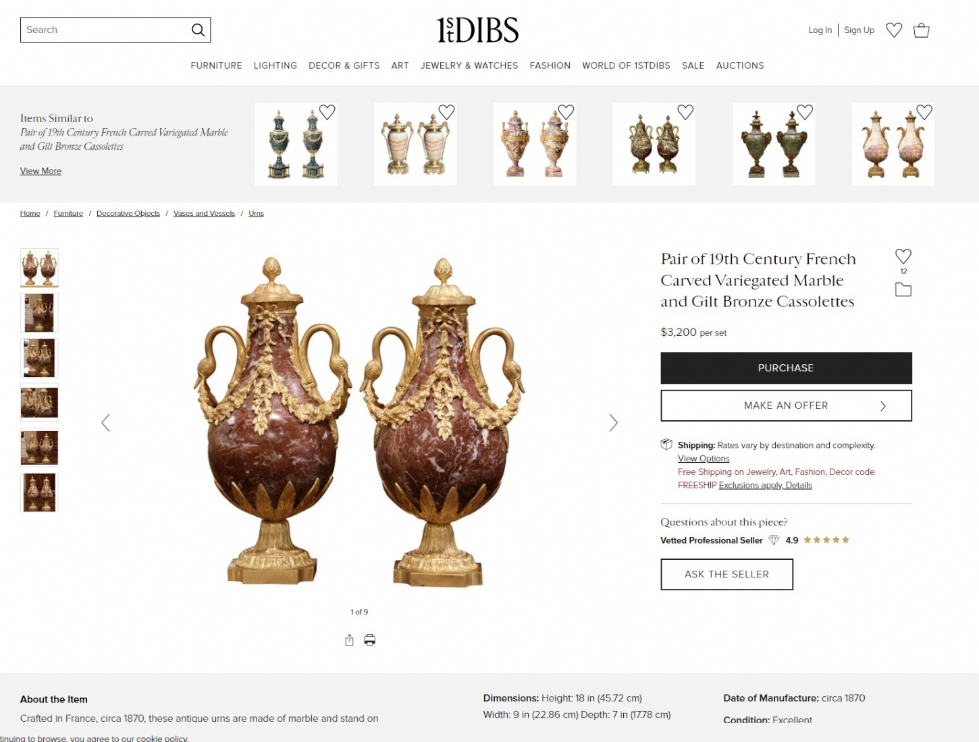Open the shopping bag cart
The height and width of the screenshot is (742, 979).
pos(922,30)
